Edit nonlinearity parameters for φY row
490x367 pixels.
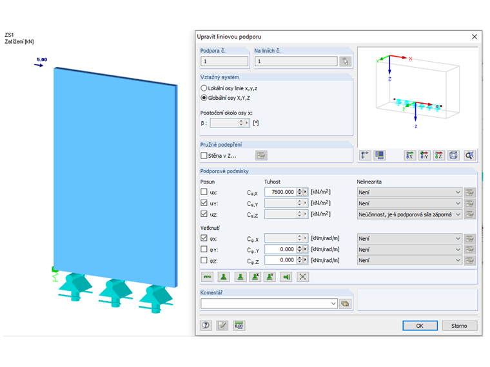coord(469,250)
